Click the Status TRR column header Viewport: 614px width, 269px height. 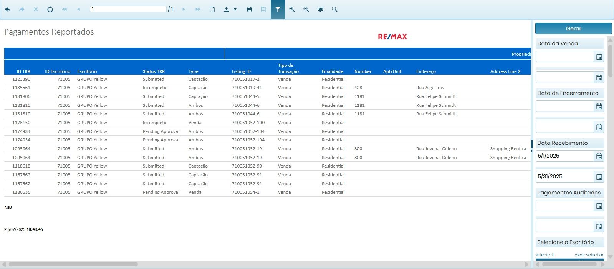point(154,71)
